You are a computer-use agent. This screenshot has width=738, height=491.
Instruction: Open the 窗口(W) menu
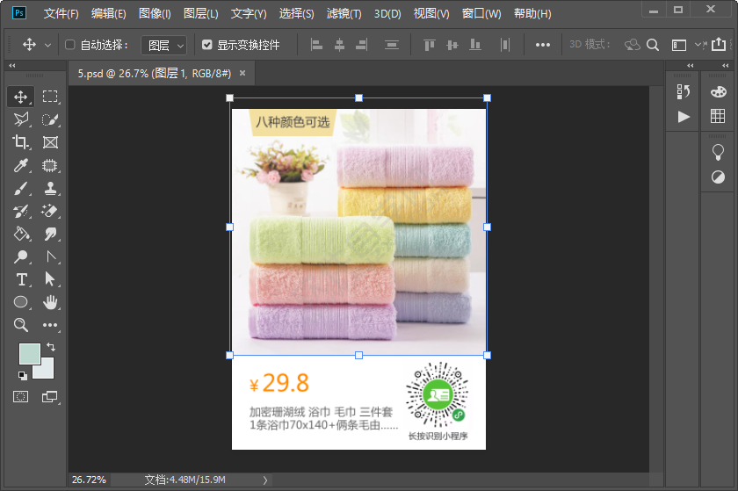(x=481, y=14)
